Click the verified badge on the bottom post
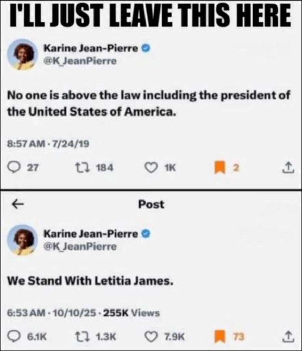The width and height of the screenshot is (302, 351). [x=146, y=234]
